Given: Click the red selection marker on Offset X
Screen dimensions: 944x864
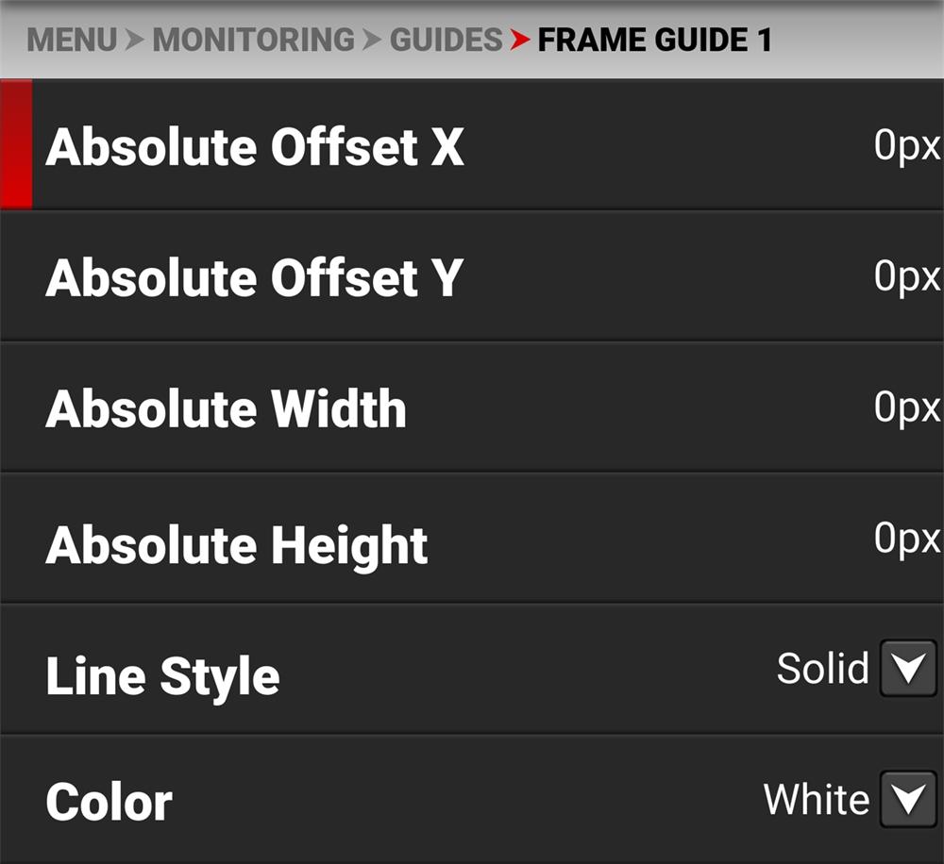Looking at the screenshot, I should click(x=16, y=144).
